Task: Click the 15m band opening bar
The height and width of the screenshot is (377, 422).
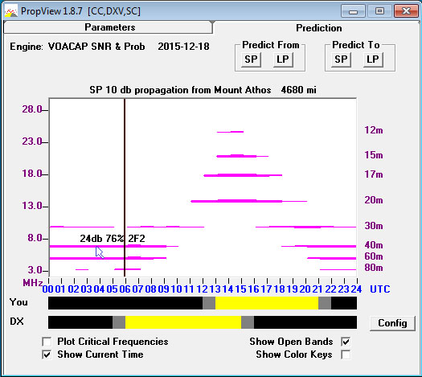Action: (x=242, y=156)
